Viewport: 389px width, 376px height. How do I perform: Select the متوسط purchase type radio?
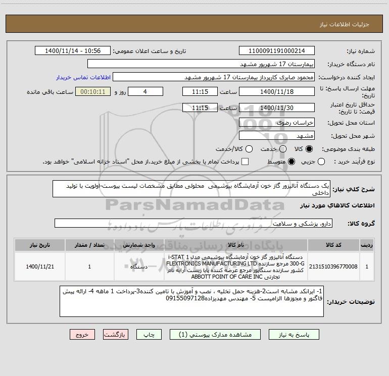[291, 162]
